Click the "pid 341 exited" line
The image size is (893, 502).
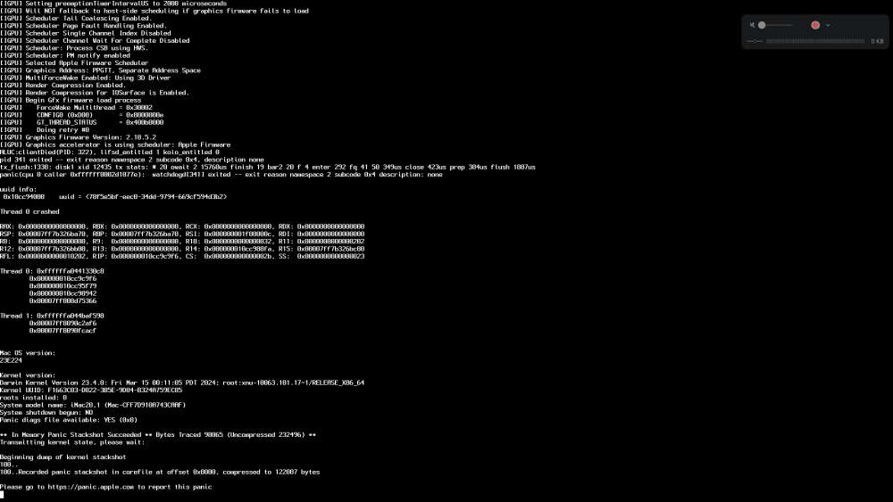tap(132, 160)
